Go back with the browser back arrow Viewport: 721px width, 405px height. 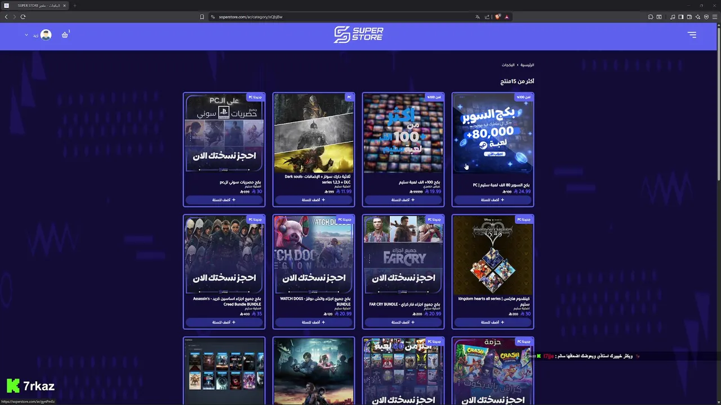coord(6,17)
